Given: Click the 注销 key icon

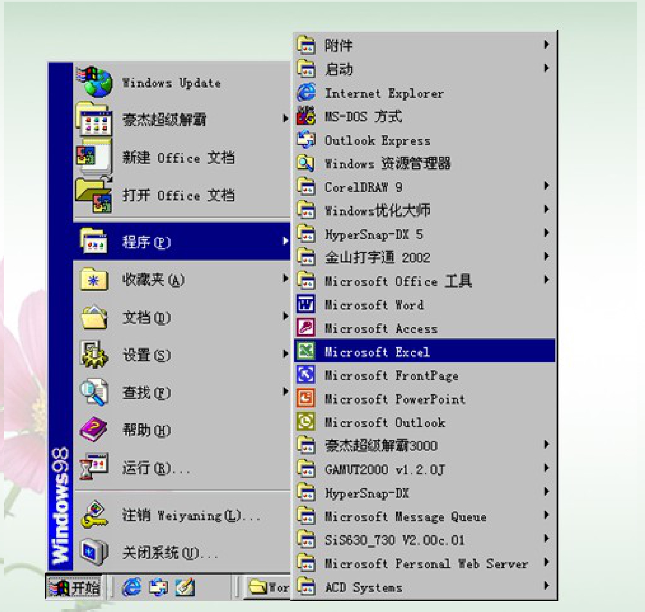Looking at the screenshot, I should (x=94, y=515).
